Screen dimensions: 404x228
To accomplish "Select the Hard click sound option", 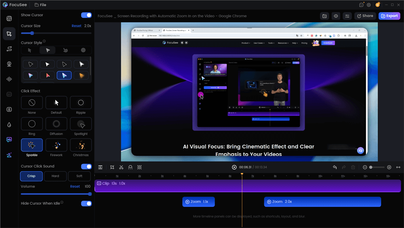I will coord(55,176).
